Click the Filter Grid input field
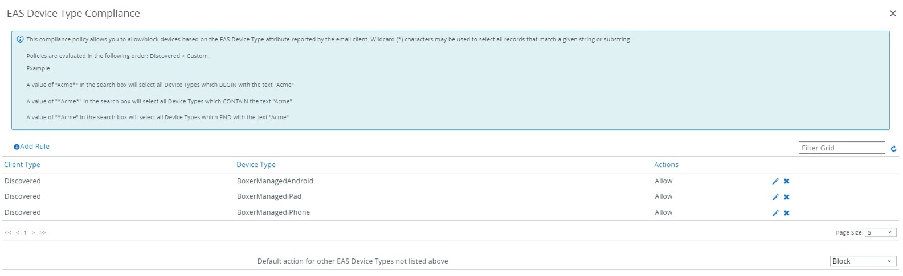This screenshot has height=276, width=903. (x=841, y=148)
